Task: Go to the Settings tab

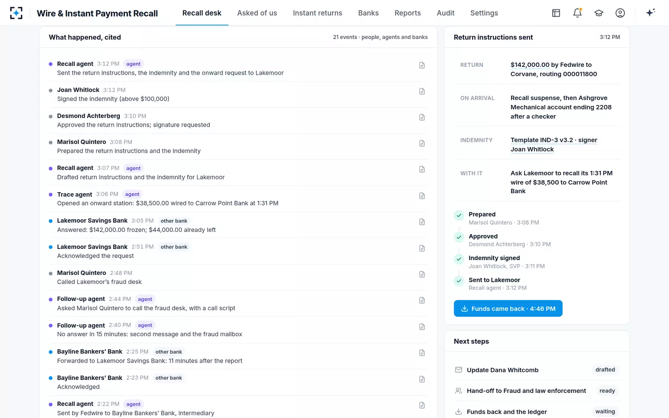Action: tap(484, 13)
